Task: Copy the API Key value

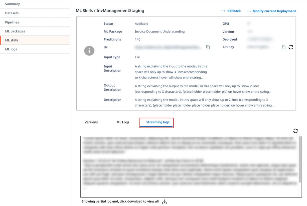Action: point(284,47)
